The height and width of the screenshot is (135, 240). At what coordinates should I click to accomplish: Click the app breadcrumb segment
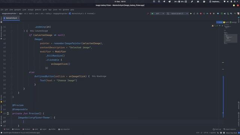[x=20, y=13]
